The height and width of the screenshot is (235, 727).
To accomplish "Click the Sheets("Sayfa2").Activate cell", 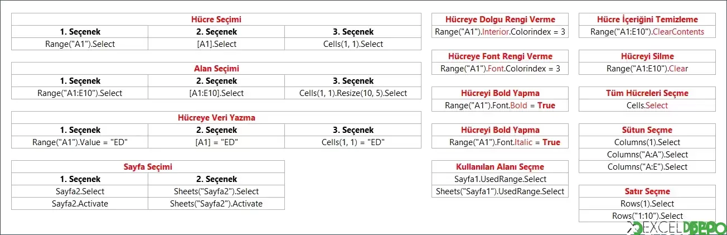I will click(216, 204).
